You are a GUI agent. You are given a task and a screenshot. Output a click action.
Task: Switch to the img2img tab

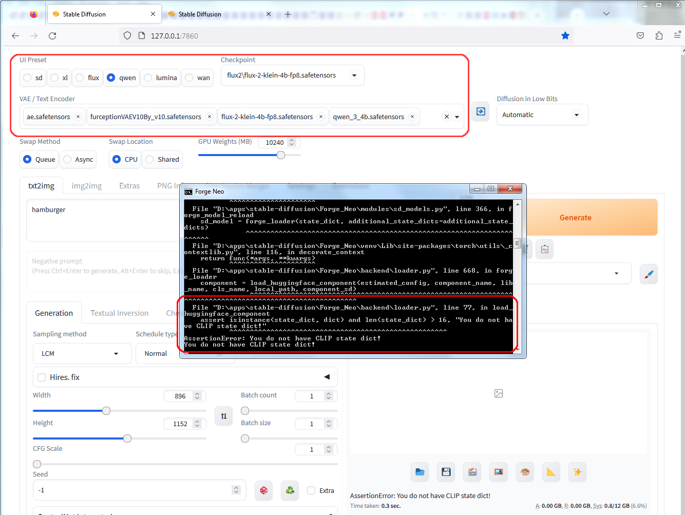click(x=87, y=186)
